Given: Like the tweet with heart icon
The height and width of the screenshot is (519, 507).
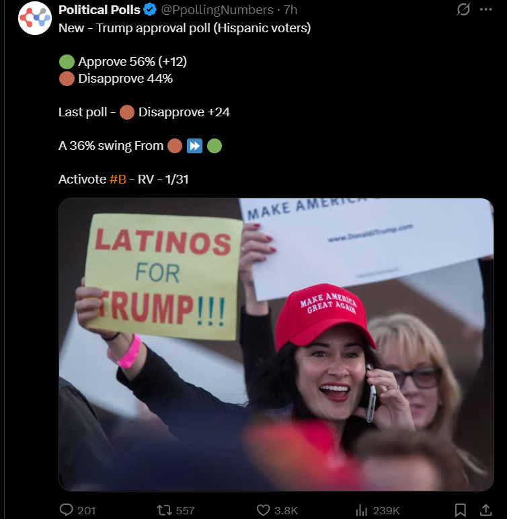Looking at the screenshot, I should (x=264, y=510).
